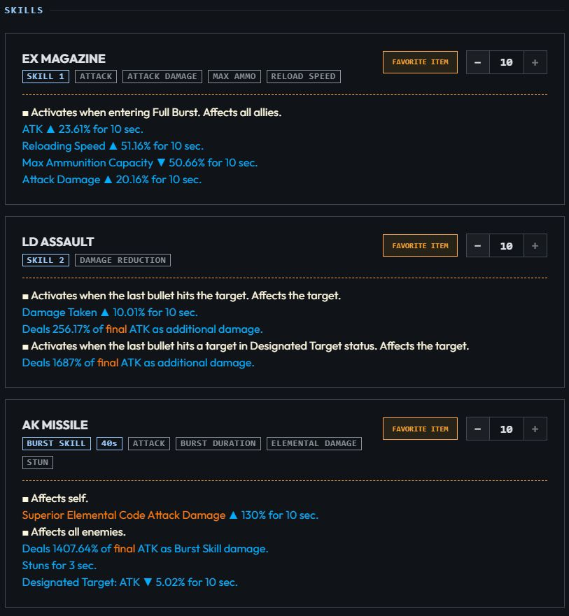
Task: Click the ELEMENTAL DAMAGE tag
Action: pos(314,443)
